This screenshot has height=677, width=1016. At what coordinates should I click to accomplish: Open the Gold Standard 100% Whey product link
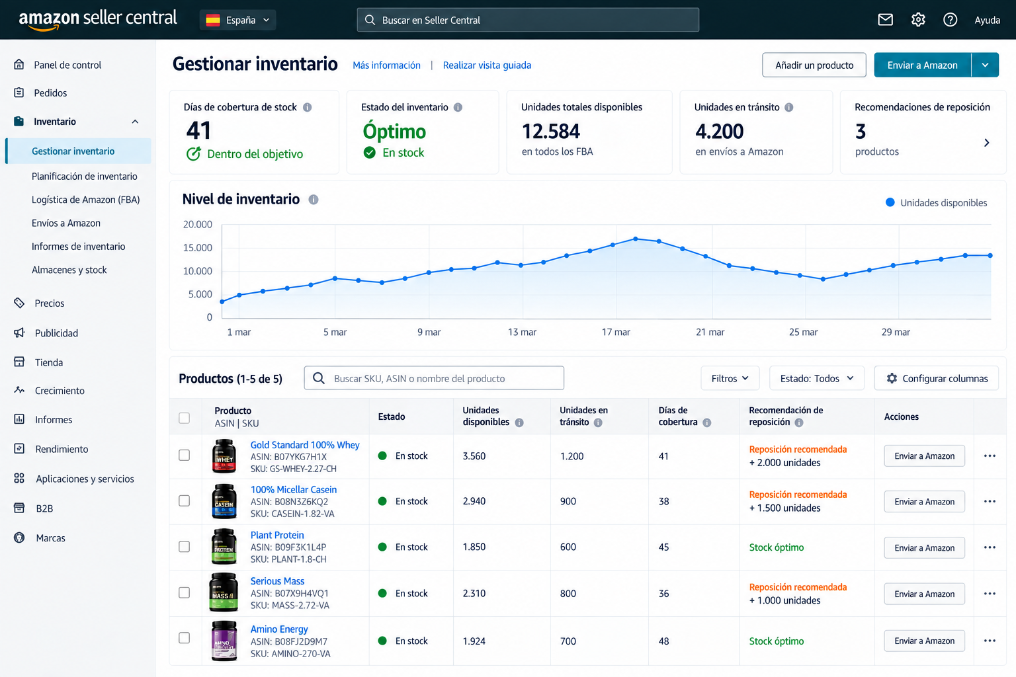click(305, 445)
